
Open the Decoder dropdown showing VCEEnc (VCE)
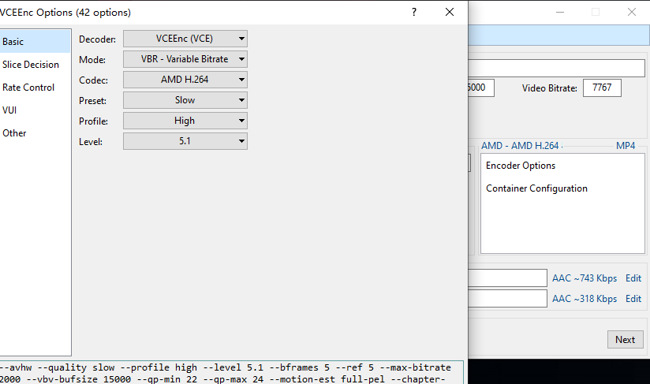tap(185, 39)
